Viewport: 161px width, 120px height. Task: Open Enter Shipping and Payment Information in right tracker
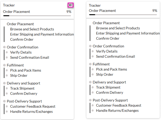pos(128,33)
